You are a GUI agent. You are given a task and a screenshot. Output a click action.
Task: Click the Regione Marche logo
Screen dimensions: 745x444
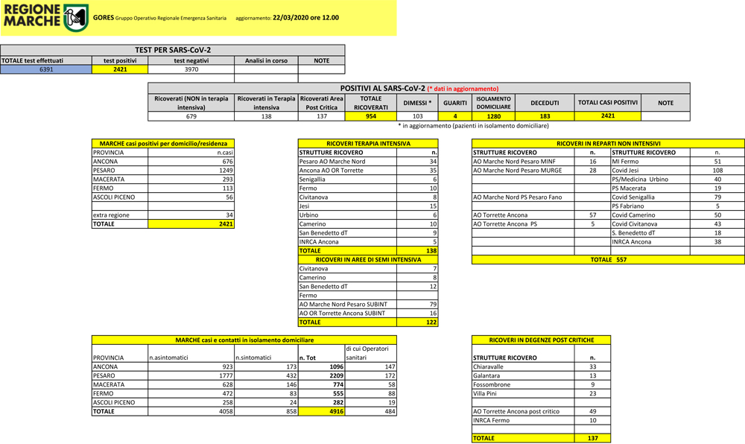point(45,17)
